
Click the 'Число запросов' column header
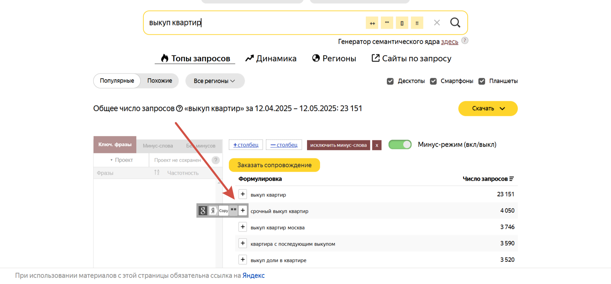485,179
